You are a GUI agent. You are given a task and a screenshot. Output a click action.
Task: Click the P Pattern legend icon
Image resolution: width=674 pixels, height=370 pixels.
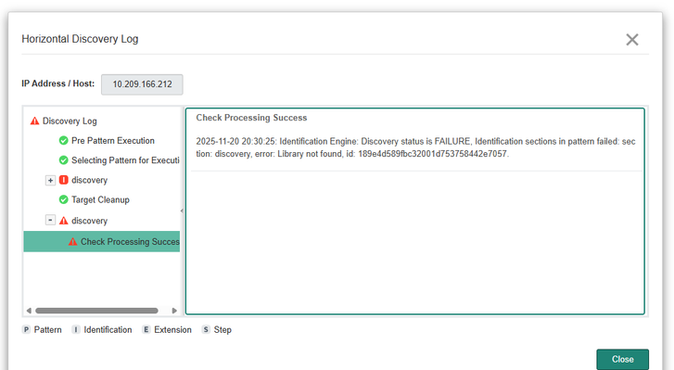[x=26, y=329]
